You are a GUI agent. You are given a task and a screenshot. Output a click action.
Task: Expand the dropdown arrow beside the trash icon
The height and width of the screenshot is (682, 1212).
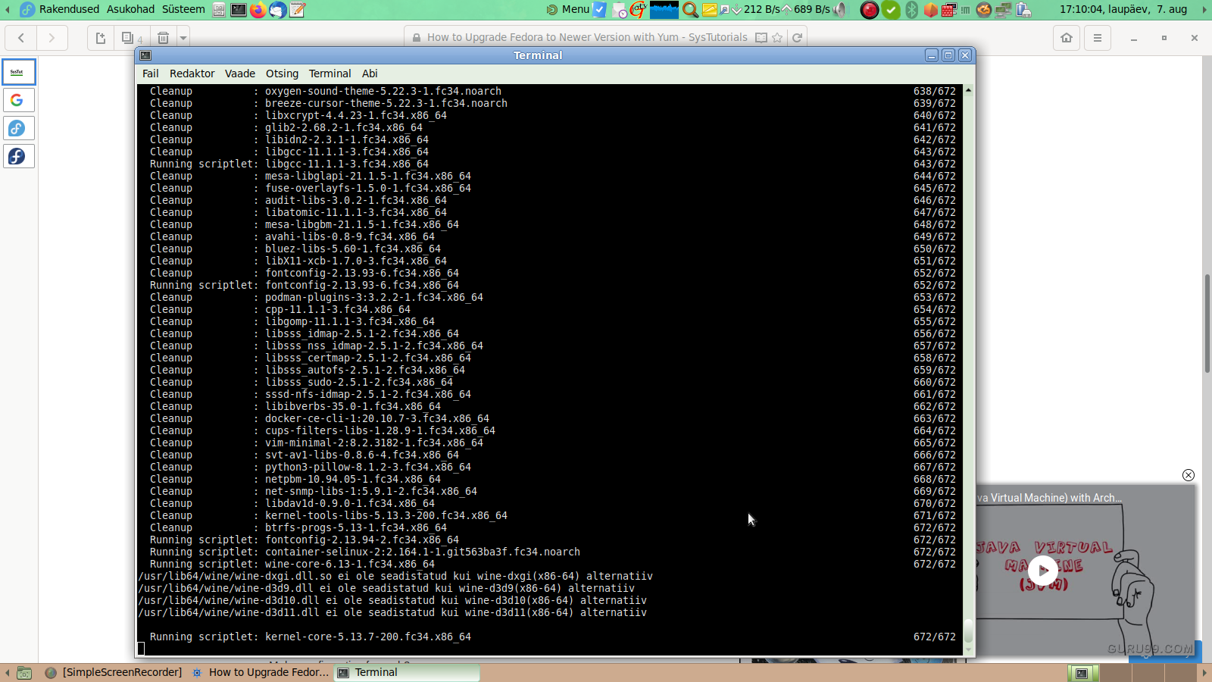(183, 38)
